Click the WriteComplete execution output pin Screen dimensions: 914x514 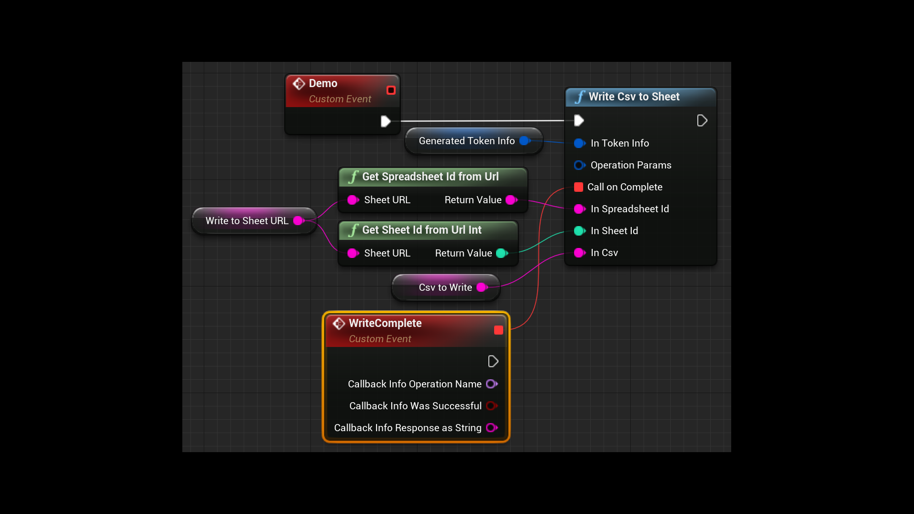[x=493, y=361]
